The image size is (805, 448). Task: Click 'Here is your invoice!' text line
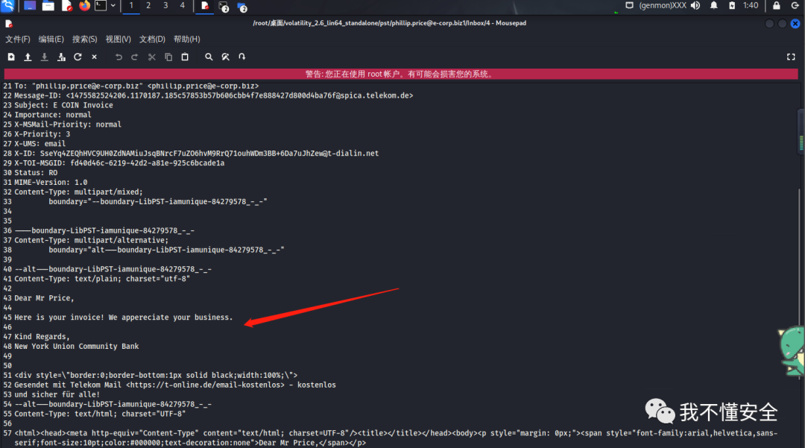point(123,318)
